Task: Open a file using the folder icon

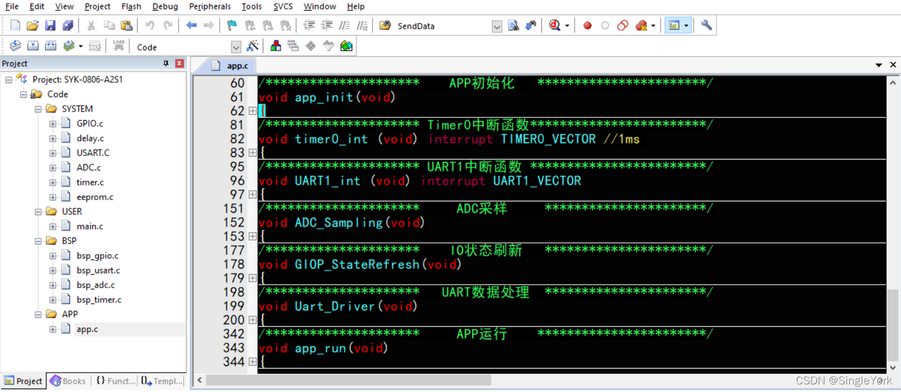Action: (33, 25)
